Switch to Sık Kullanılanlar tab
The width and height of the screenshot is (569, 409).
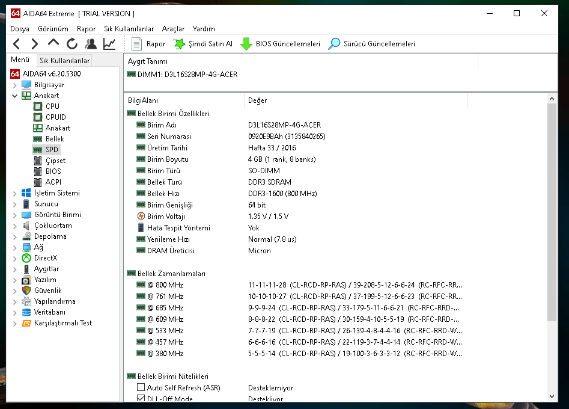(64, 61)
